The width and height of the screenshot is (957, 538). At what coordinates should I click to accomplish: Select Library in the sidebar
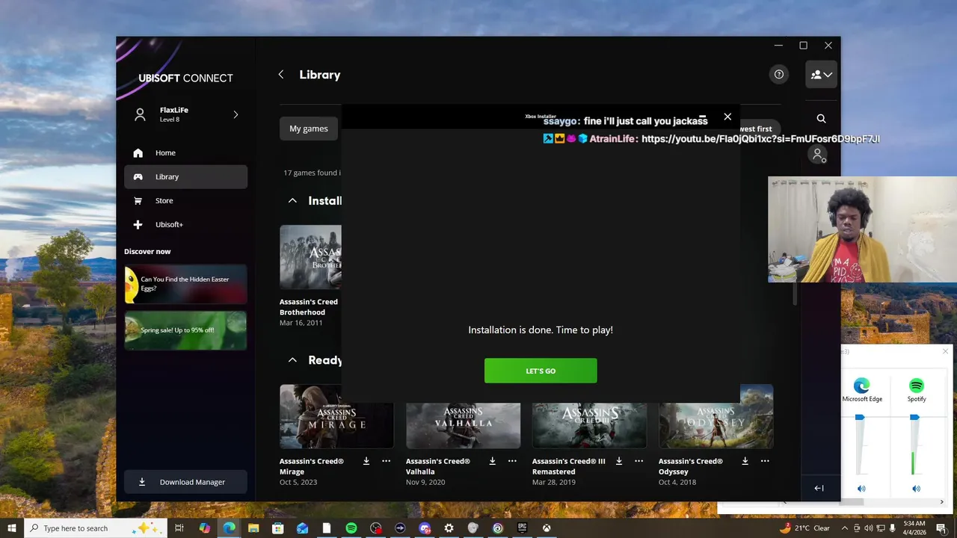[185, 177]
